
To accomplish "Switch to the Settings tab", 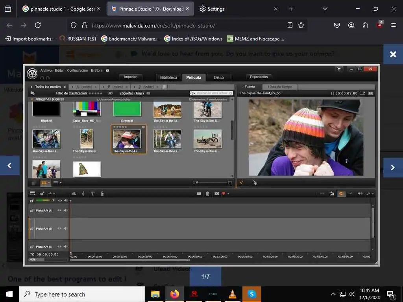I will 216,9.
